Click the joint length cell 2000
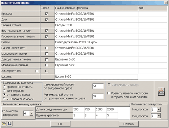 click(112, 110)
